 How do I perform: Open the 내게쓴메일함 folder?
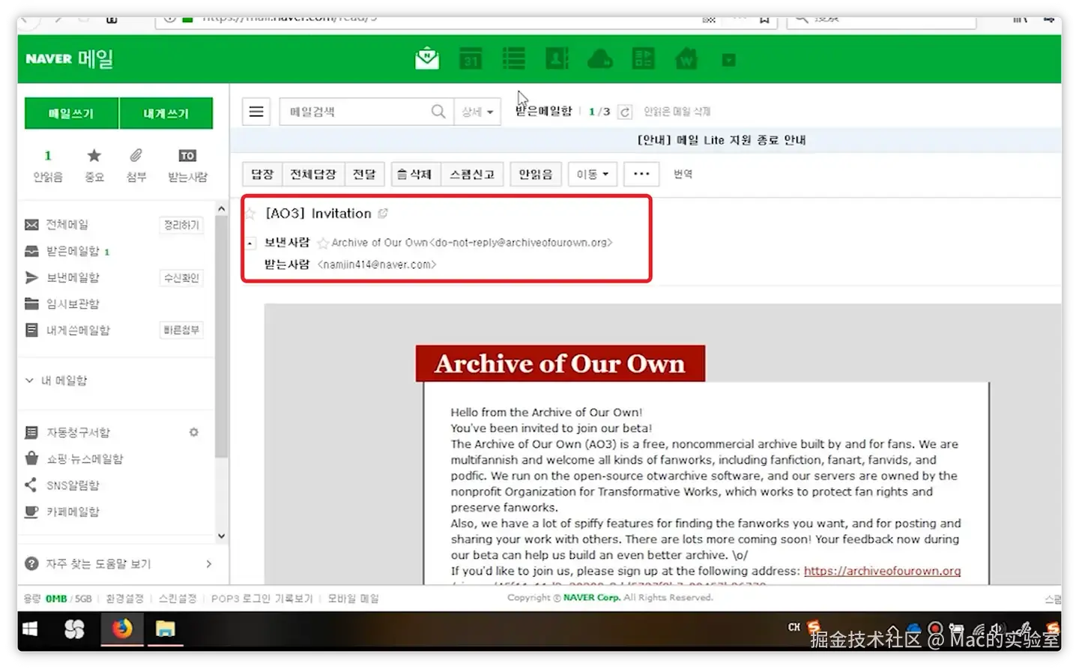78,330
